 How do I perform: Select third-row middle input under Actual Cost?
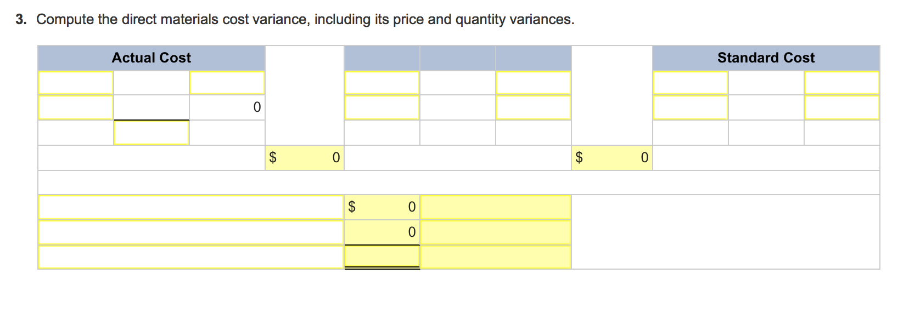pyautogui.click(x=151, y=133)
